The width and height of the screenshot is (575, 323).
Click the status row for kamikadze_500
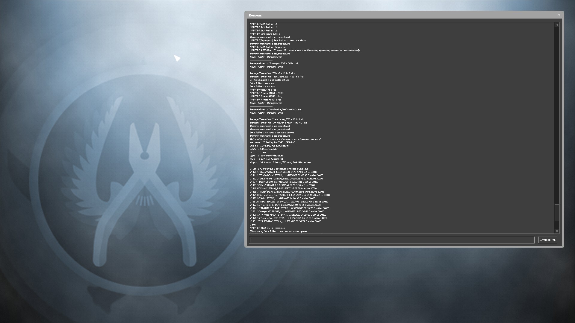pyautogui.click(x=288, y=218)
